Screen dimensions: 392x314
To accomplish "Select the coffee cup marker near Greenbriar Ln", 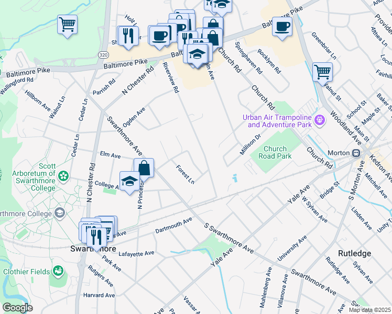I will click(x=282, y=27).
